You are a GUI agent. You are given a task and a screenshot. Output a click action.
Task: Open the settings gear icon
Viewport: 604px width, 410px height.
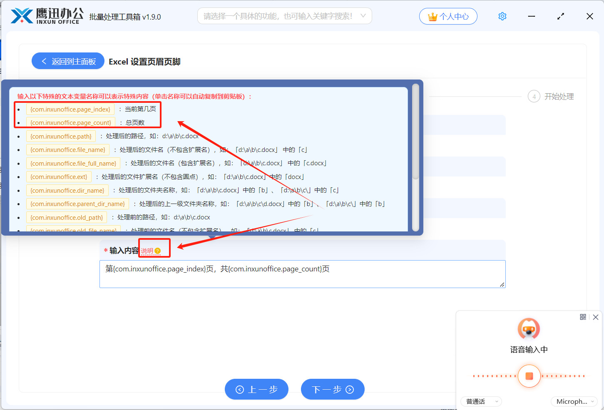pyautogui.click(x=502, y=16)
